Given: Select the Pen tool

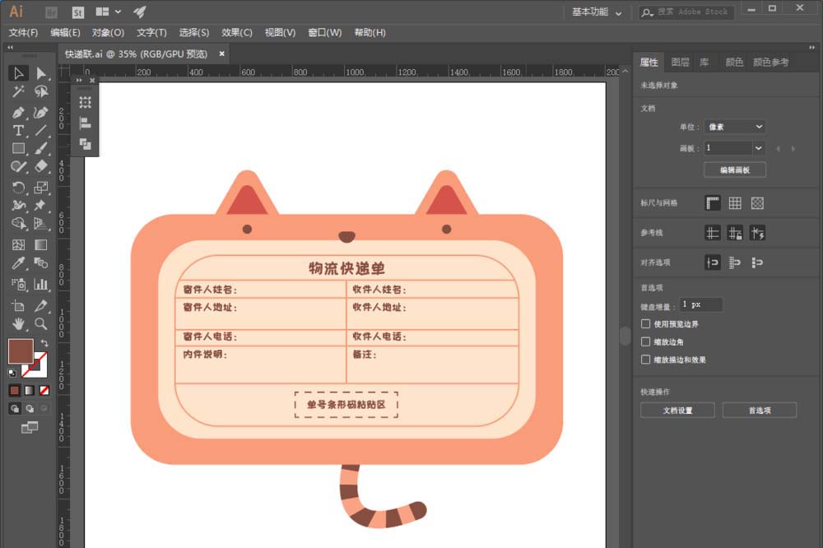Looking at the screenshot, I should (18, 113).
